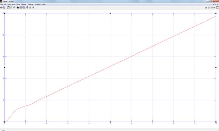Click the float figures layout icon
Image resolution: width=219 pixels, height=131 pixels.
214,7
